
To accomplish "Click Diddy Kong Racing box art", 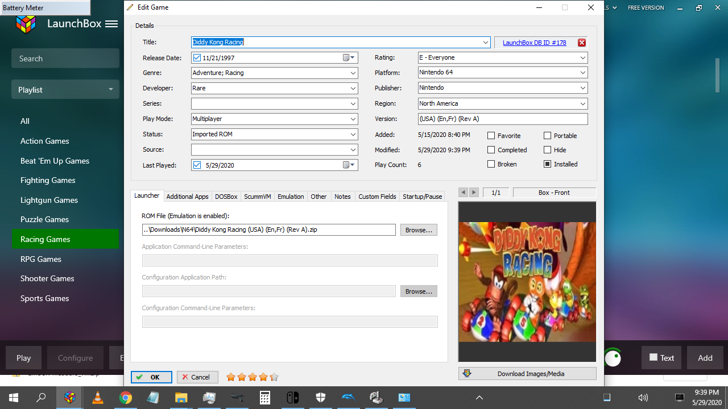I will point(527,282).
